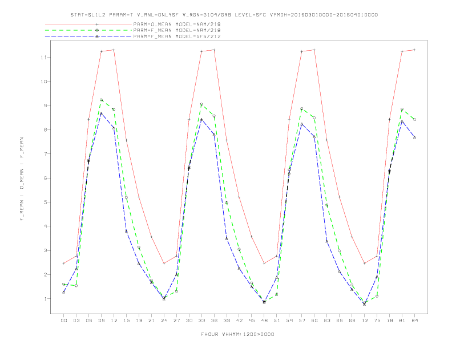Image resolution: width=452 pixels, height=349 pixels.
Task: Click the x-axis tick label 18
Action: click(x=139, y=320)
